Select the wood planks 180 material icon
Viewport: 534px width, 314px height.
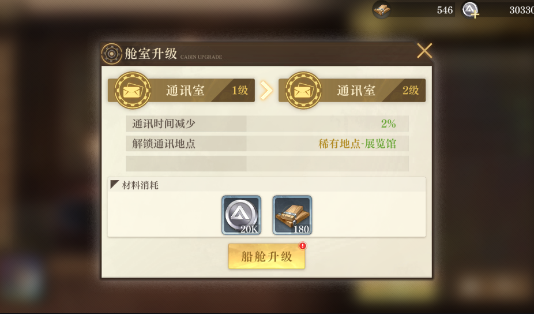pos(292,215)
